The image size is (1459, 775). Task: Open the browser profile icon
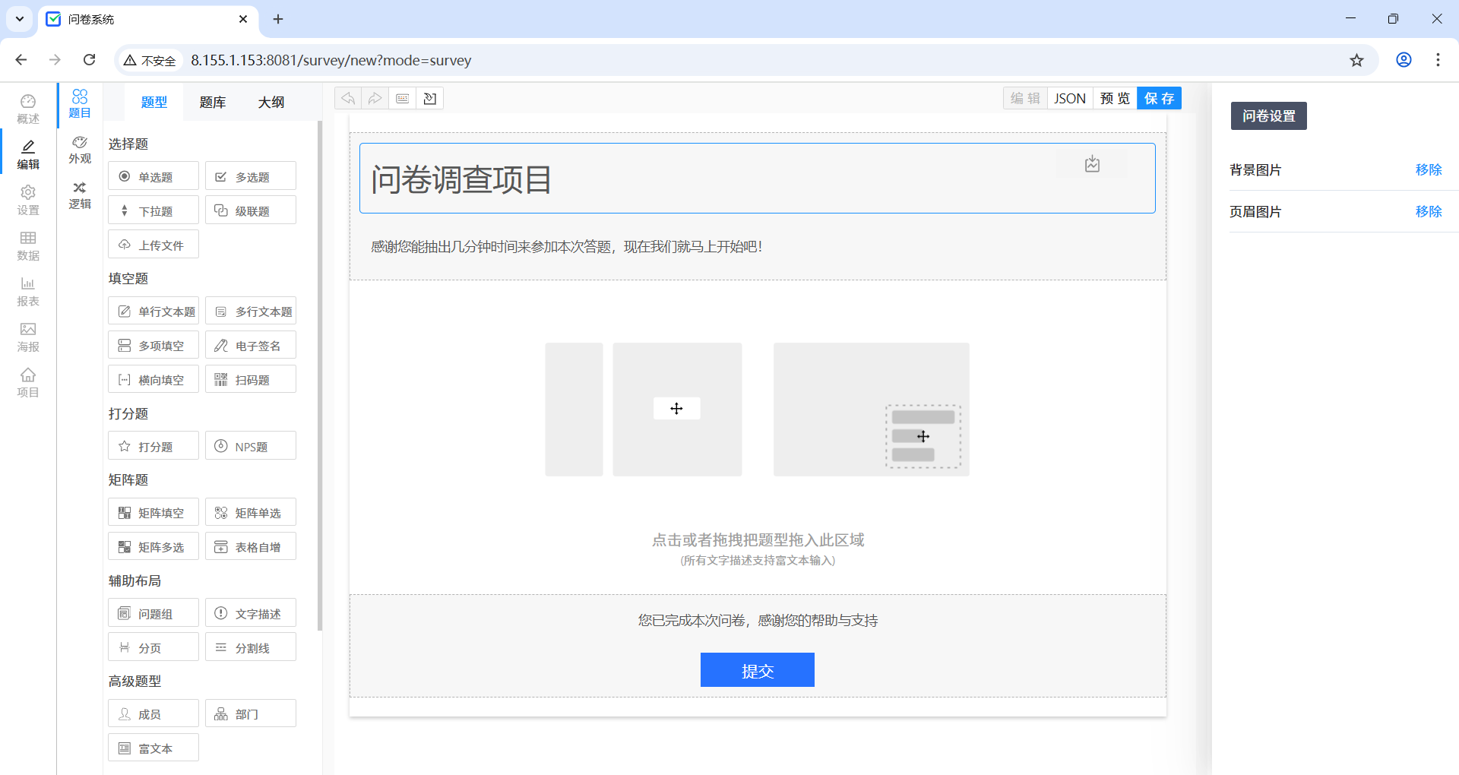[1404, 60]
